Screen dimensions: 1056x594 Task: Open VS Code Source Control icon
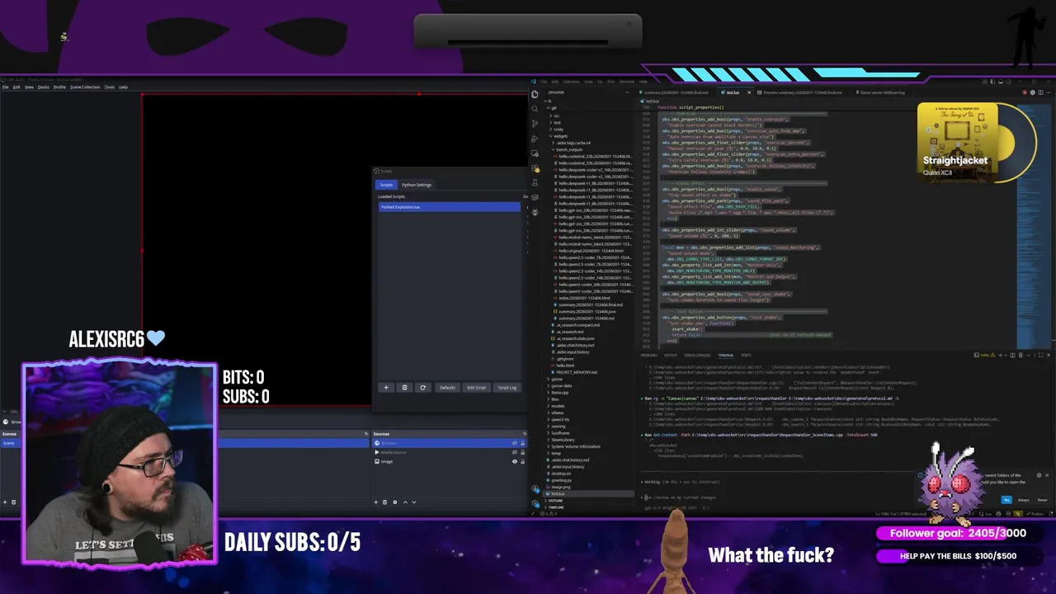point(535,124)
